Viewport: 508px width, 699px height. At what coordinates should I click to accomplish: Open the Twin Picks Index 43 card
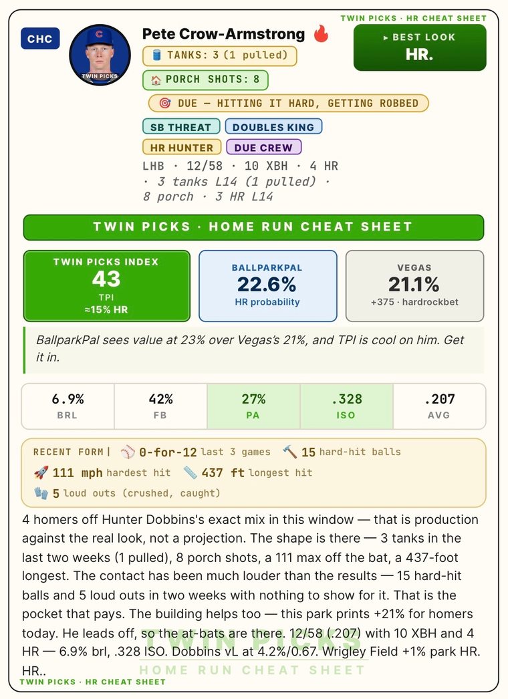pos(106,286)
